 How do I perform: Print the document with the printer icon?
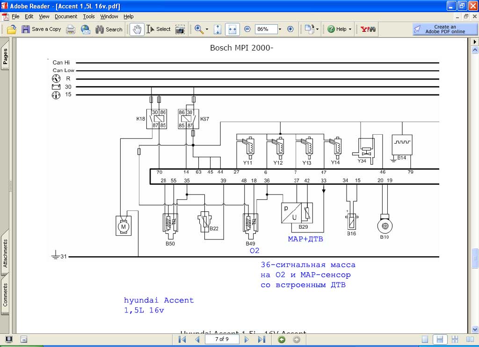tap(71, 29)
